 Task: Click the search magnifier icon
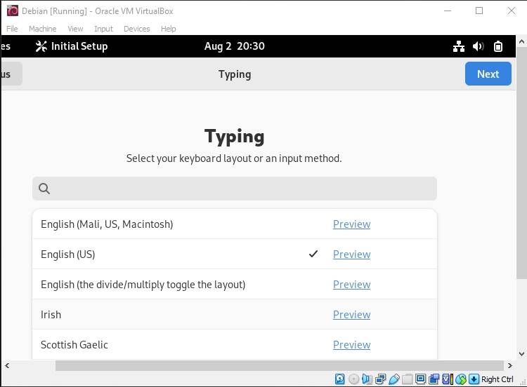pyautogui.click(x=44, y=189)
